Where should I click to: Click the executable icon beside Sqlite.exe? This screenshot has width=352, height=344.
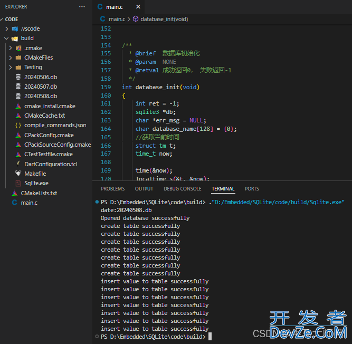(x=18, y=183)
